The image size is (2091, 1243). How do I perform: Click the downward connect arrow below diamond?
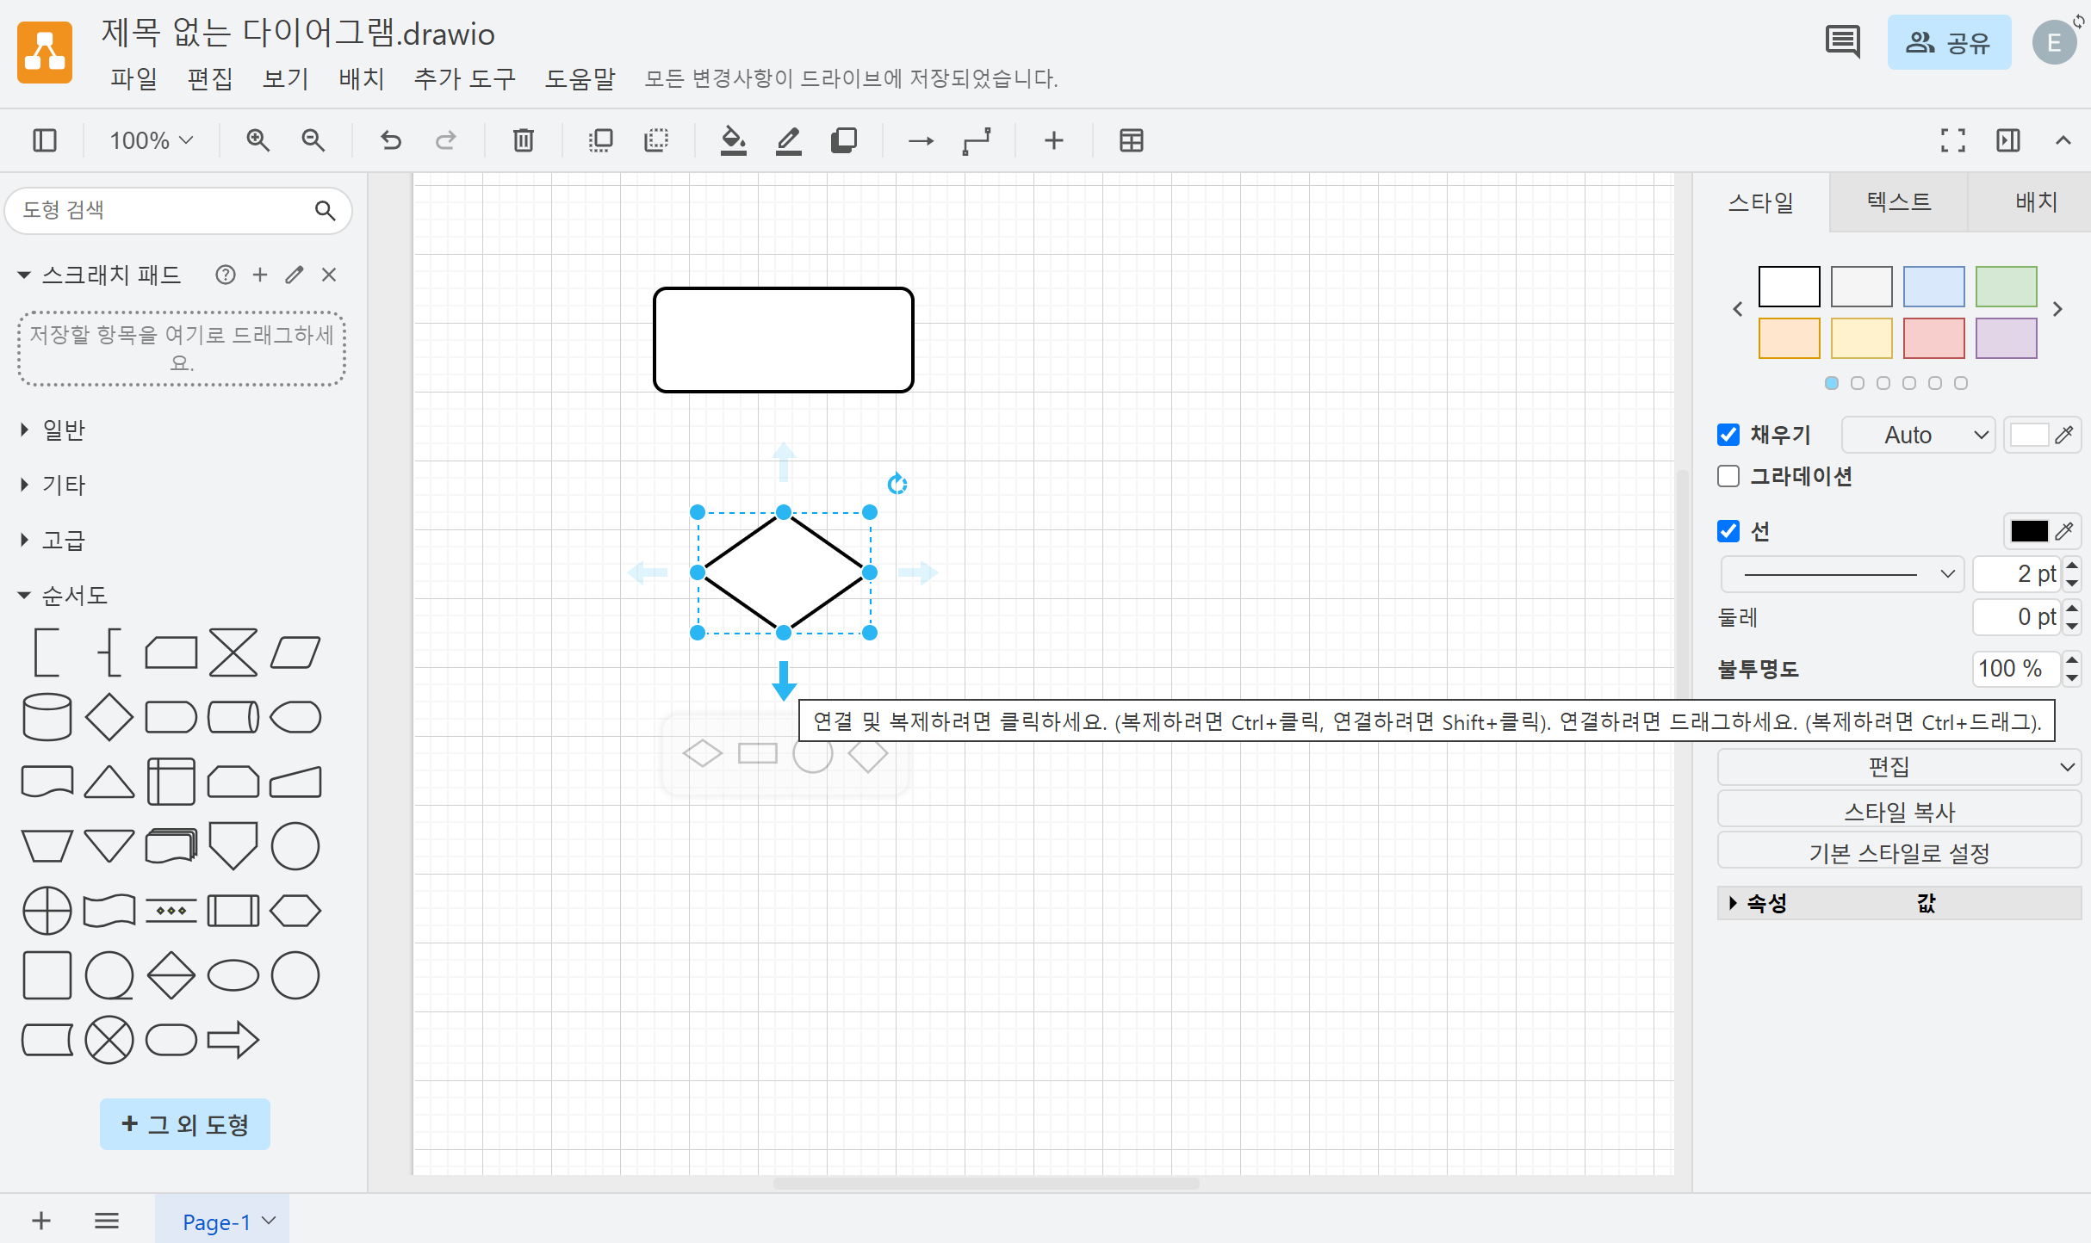click(784, 680)
